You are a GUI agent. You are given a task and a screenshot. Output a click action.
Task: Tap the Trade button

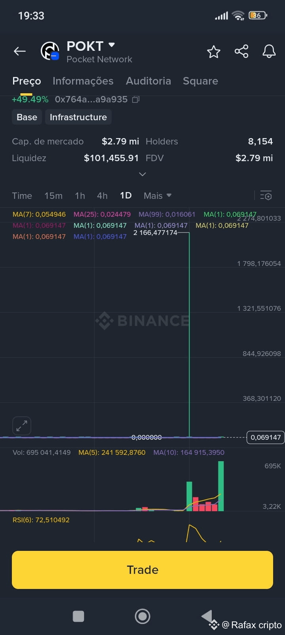click(142, 570)
